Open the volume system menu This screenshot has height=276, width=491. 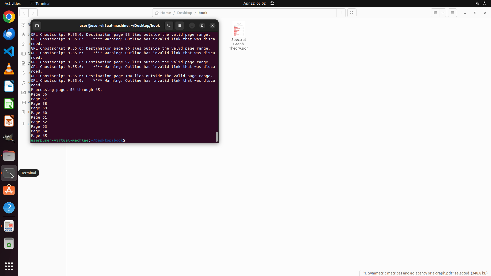point(477,3)
